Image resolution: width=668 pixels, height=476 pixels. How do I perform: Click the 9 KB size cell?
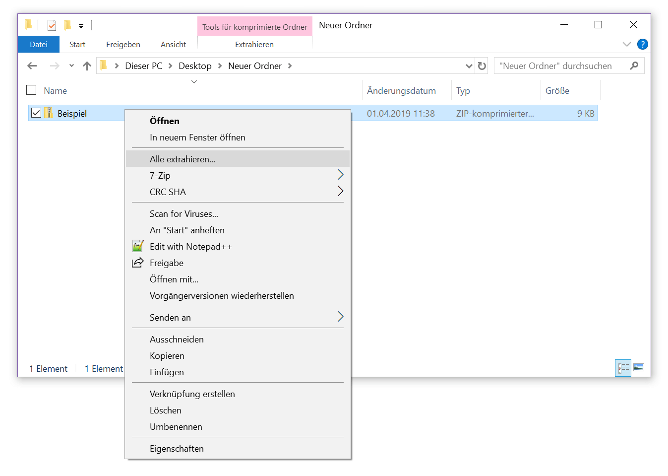[x=586, y=114]
